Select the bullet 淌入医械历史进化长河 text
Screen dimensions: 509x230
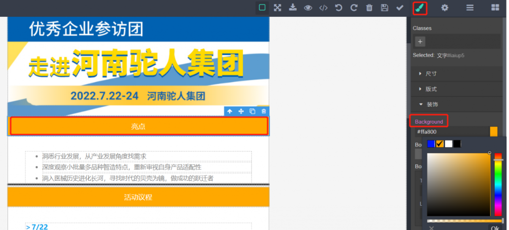click(x=128, y=178)
